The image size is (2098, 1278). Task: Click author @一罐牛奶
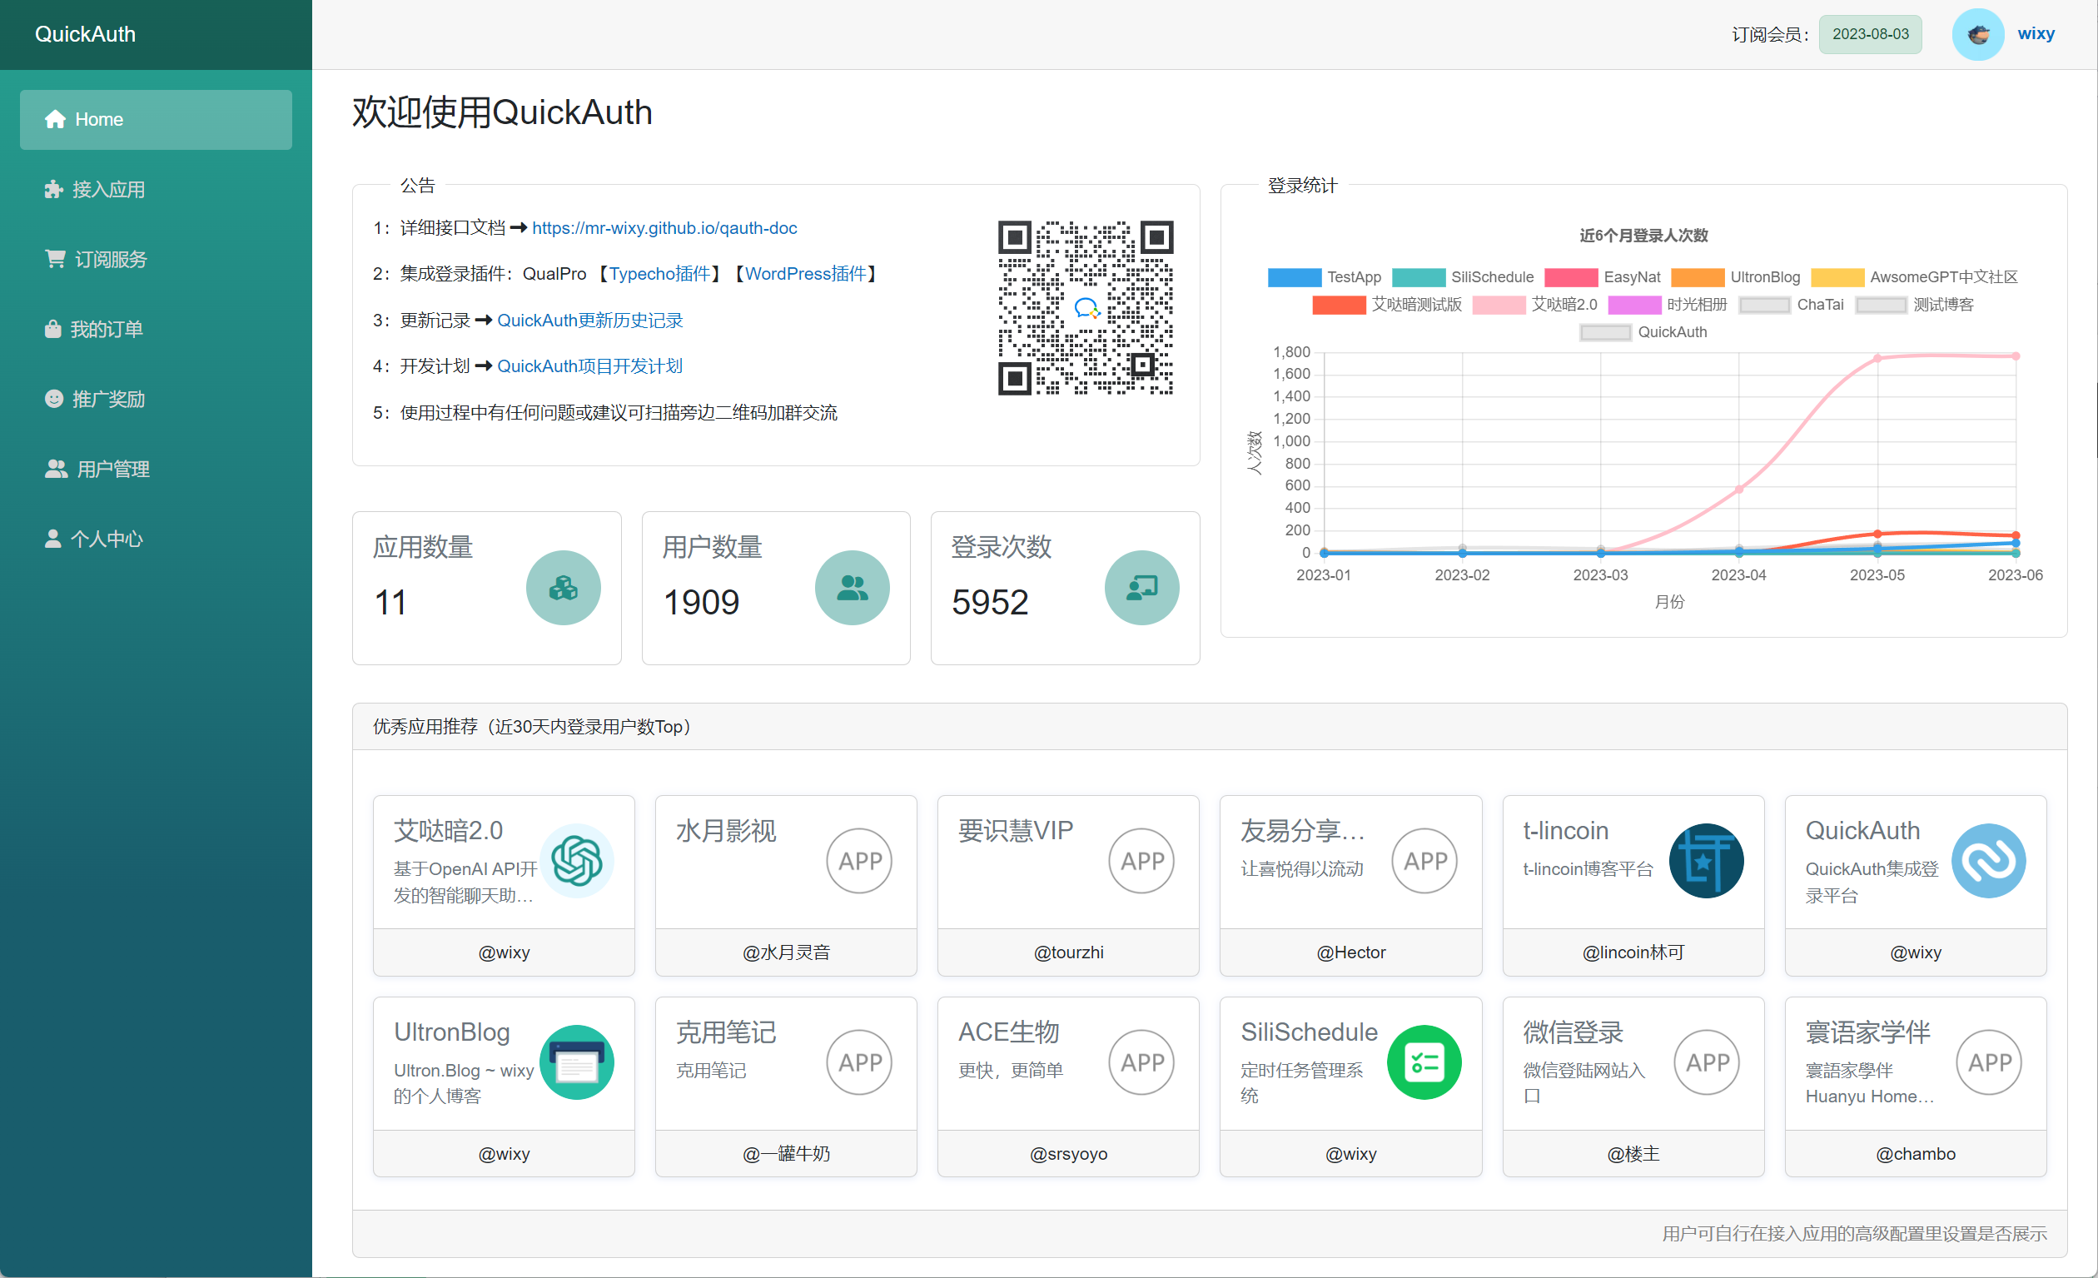click(786, 1154)
